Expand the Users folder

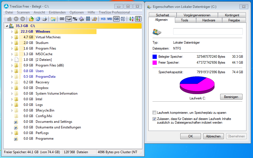(x=12, y=71)
